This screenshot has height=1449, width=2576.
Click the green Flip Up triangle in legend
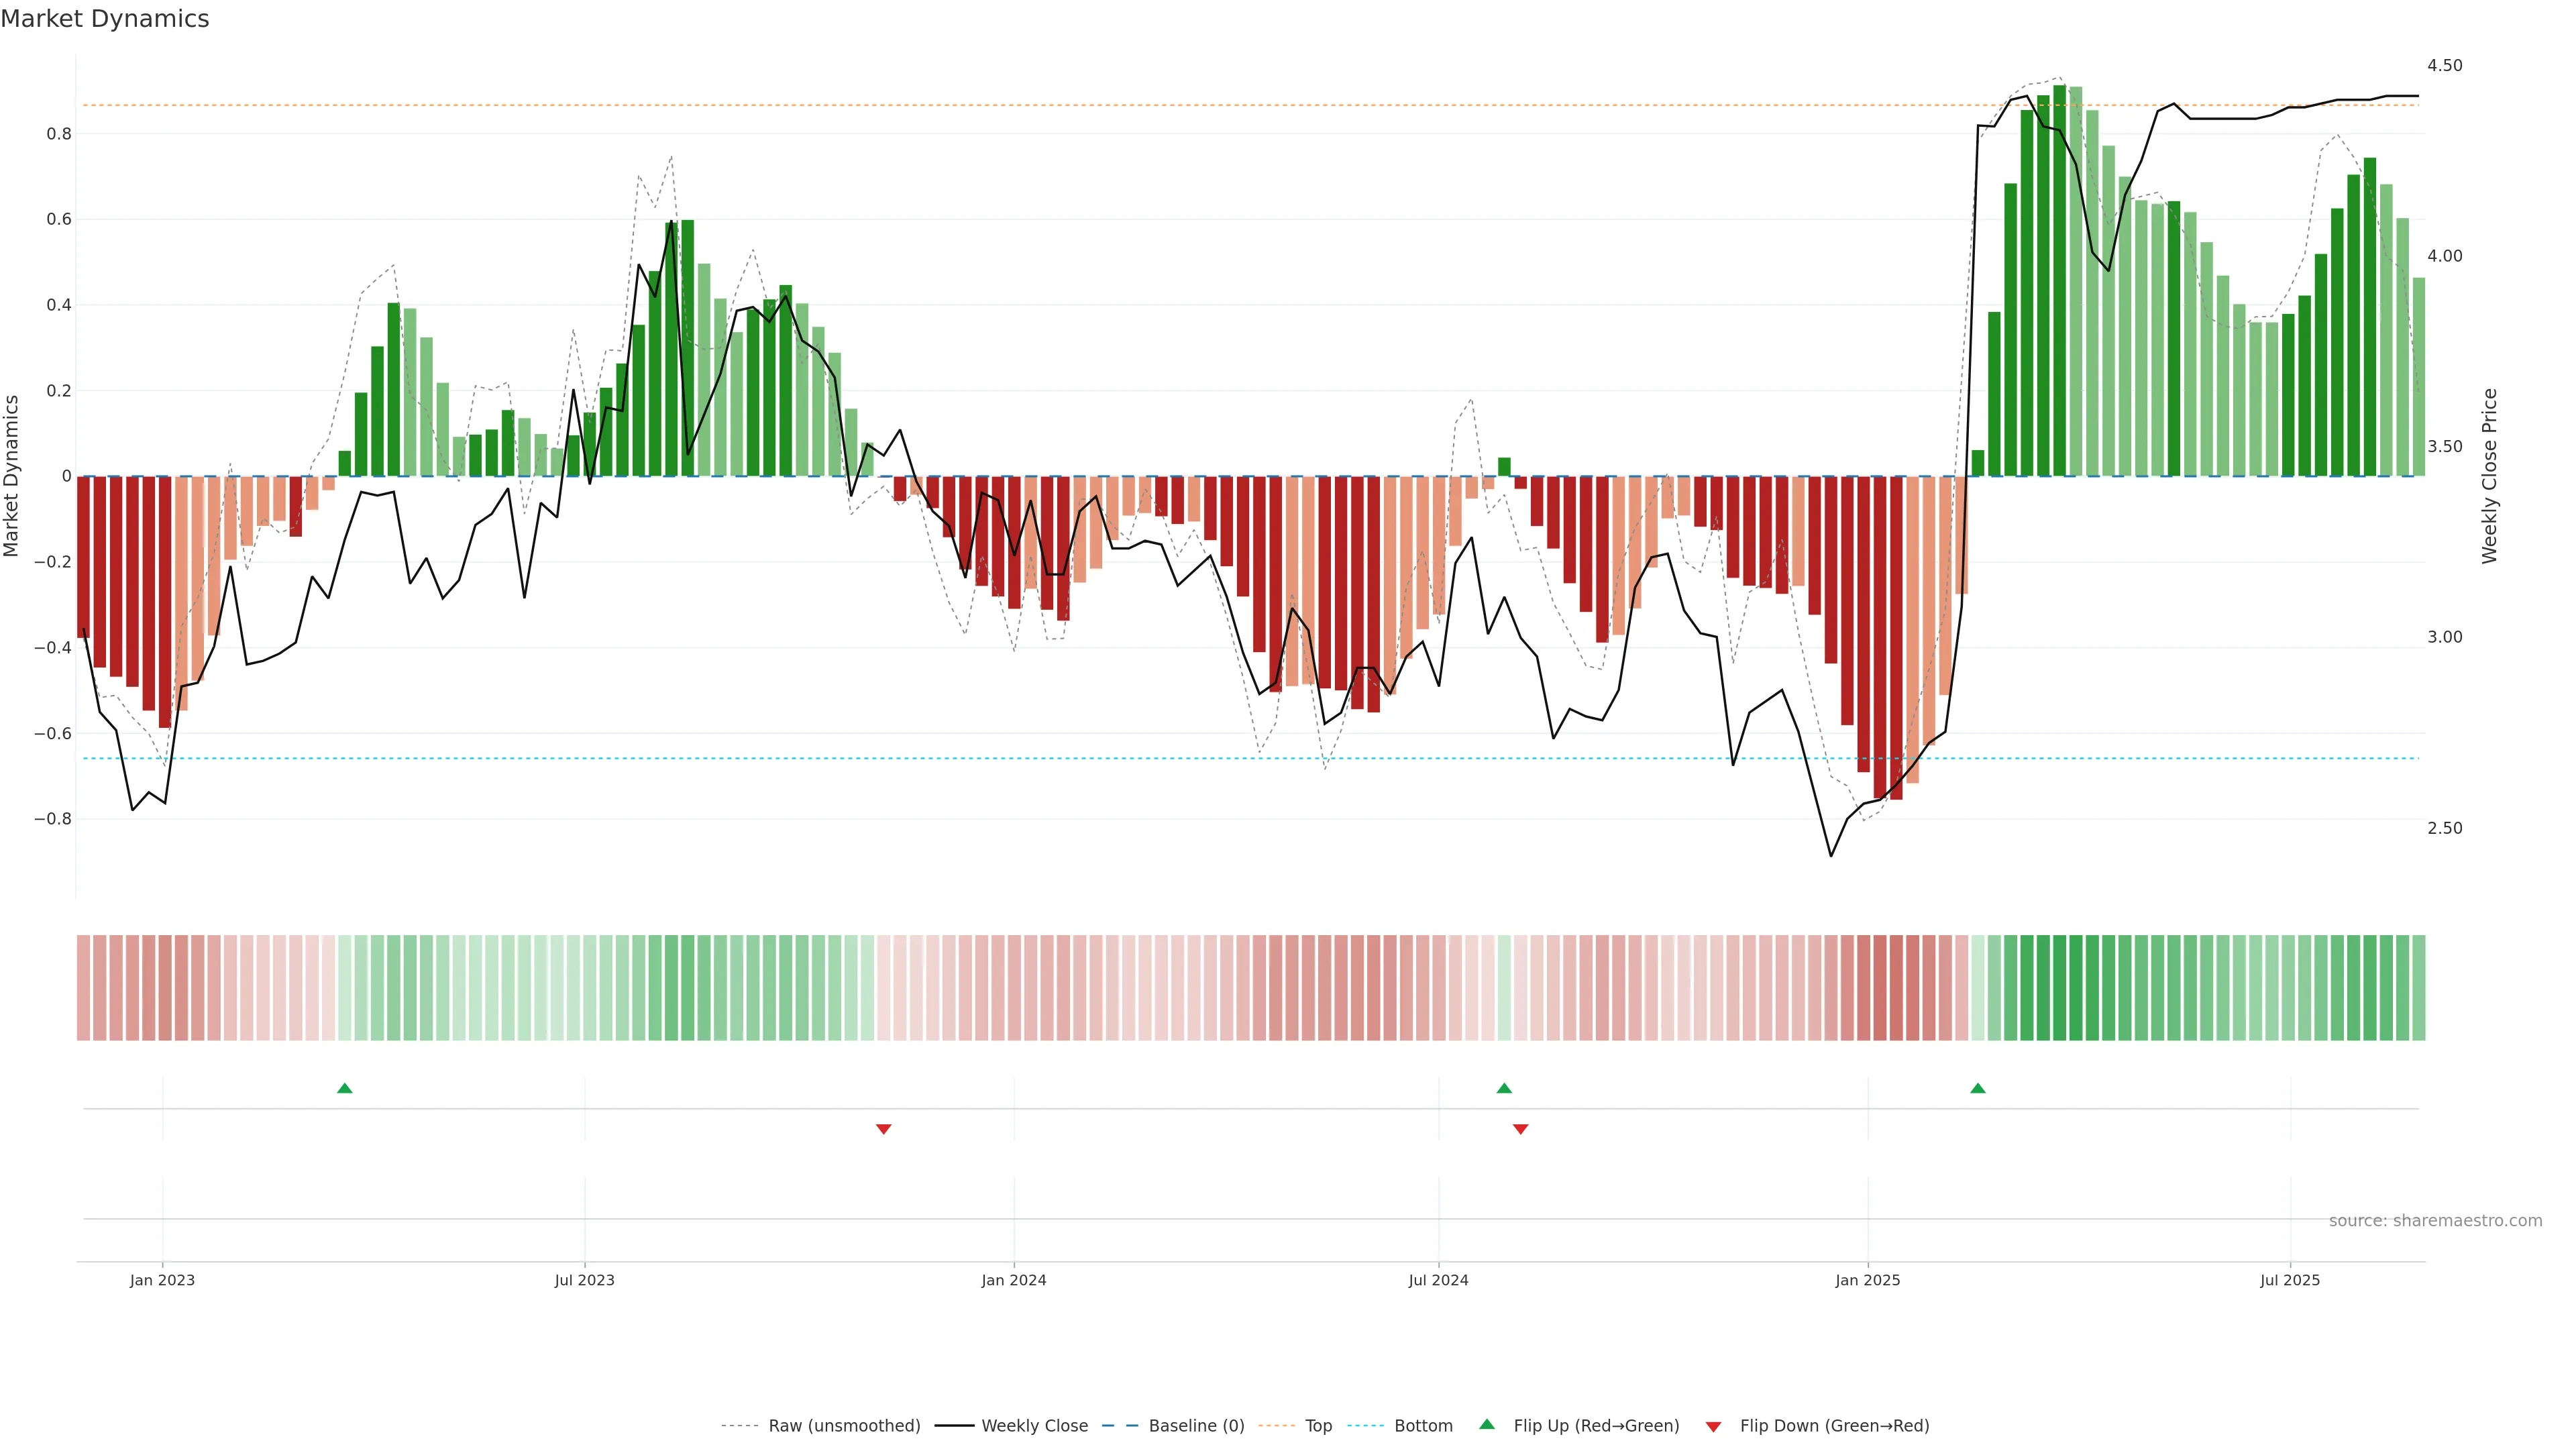coord(1487,1424)
